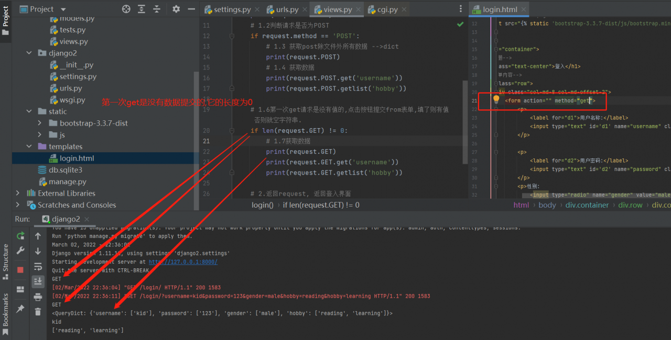Open the Bookmarks tool window side tab
Screen dimensions: 671x340
pos(6,314)
